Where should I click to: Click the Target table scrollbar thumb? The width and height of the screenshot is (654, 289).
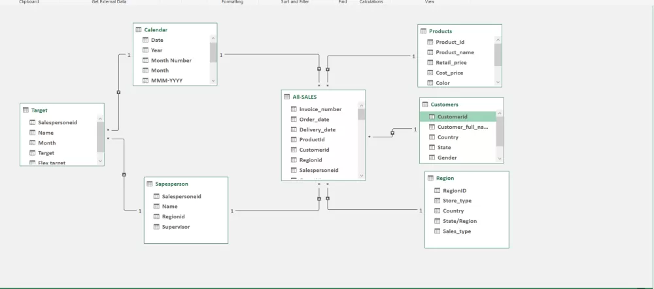pyautogui.click(x=101, y=137)
